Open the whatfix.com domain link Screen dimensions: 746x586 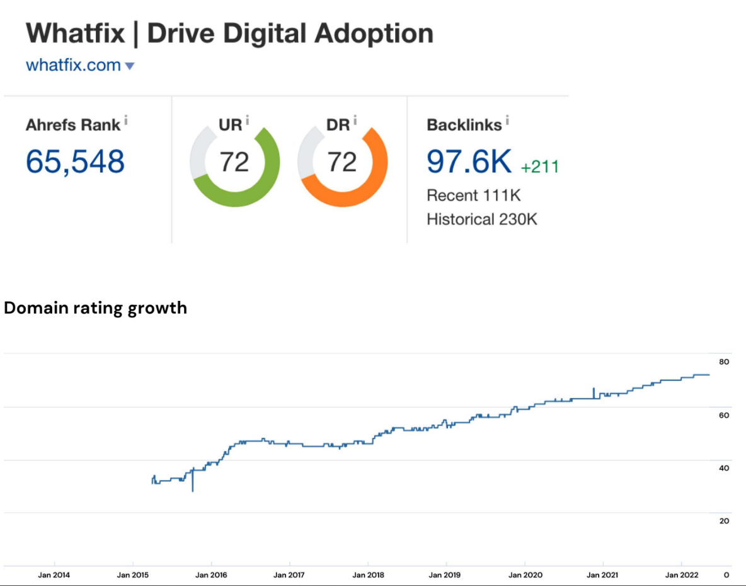tap(73, 65)
